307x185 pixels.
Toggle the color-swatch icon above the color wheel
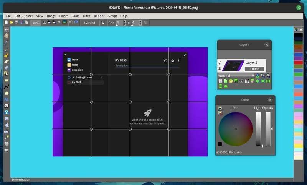220,108
